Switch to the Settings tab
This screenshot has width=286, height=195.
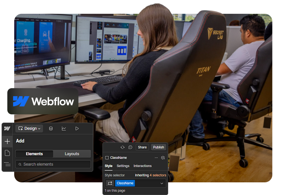(x=123, y=166)
